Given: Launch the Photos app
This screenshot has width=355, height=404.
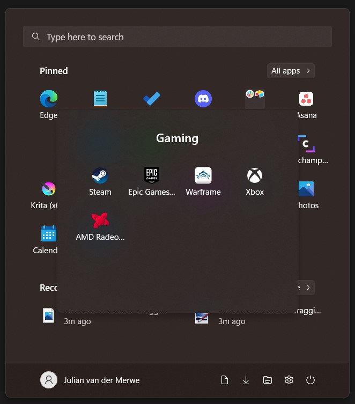Looking at the screenshot, I should [307, 189].
